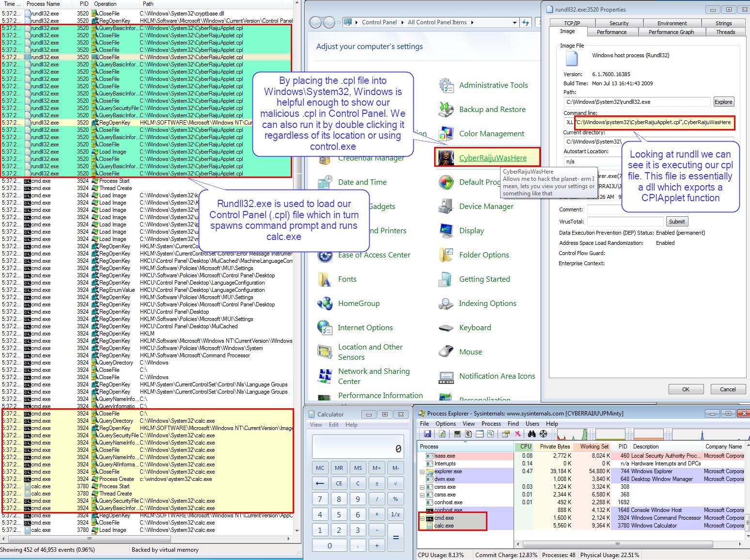Screen dimensions: 750x560
Task: Open Control Panel address bar dropdown arrow
Action: (515, 22)
